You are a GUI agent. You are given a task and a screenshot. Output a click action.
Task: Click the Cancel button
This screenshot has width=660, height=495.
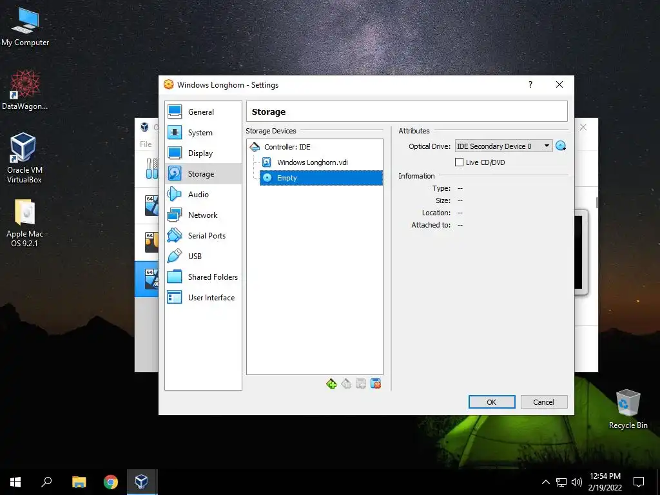coord(544,402)
